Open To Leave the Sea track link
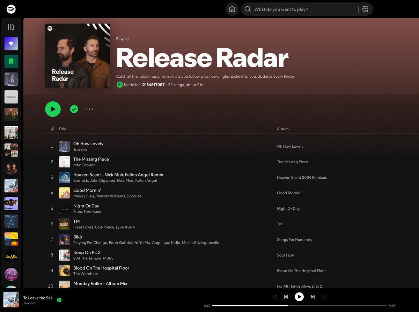419x312 pixels. 38,298
